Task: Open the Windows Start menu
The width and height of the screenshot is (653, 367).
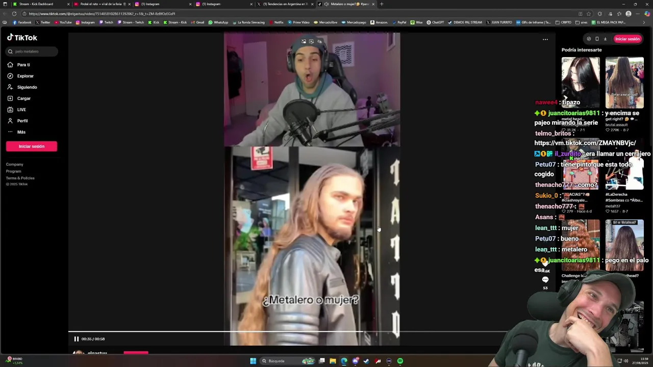Action: [253, 361]
